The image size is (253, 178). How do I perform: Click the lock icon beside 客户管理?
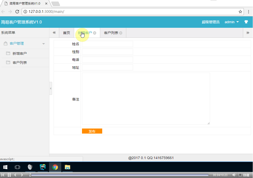(5, 43)
